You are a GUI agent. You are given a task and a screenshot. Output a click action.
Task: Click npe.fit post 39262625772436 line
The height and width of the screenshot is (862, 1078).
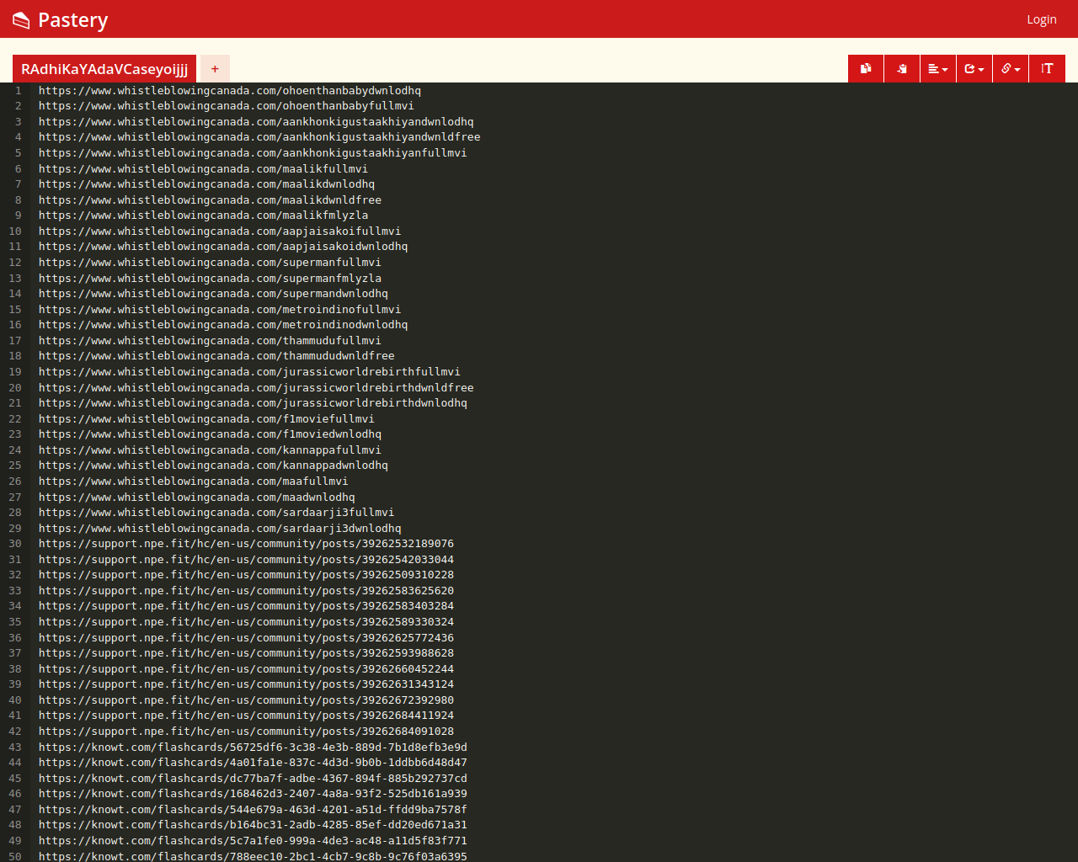coord(246,638)
